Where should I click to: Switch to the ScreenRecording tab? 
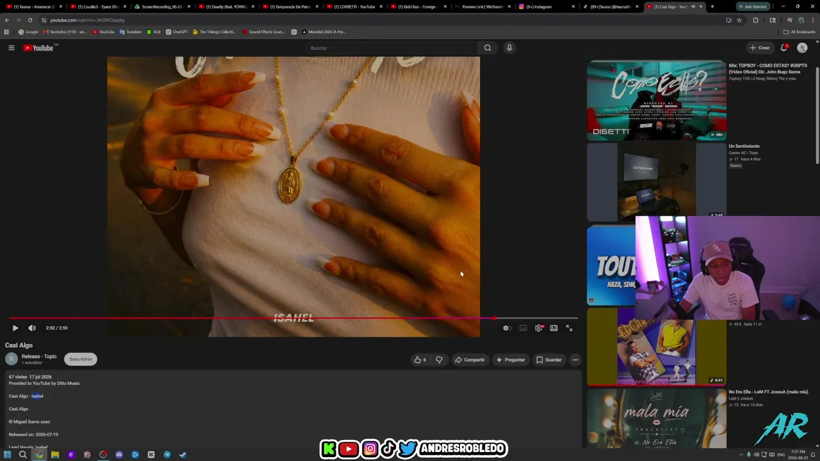161,6
